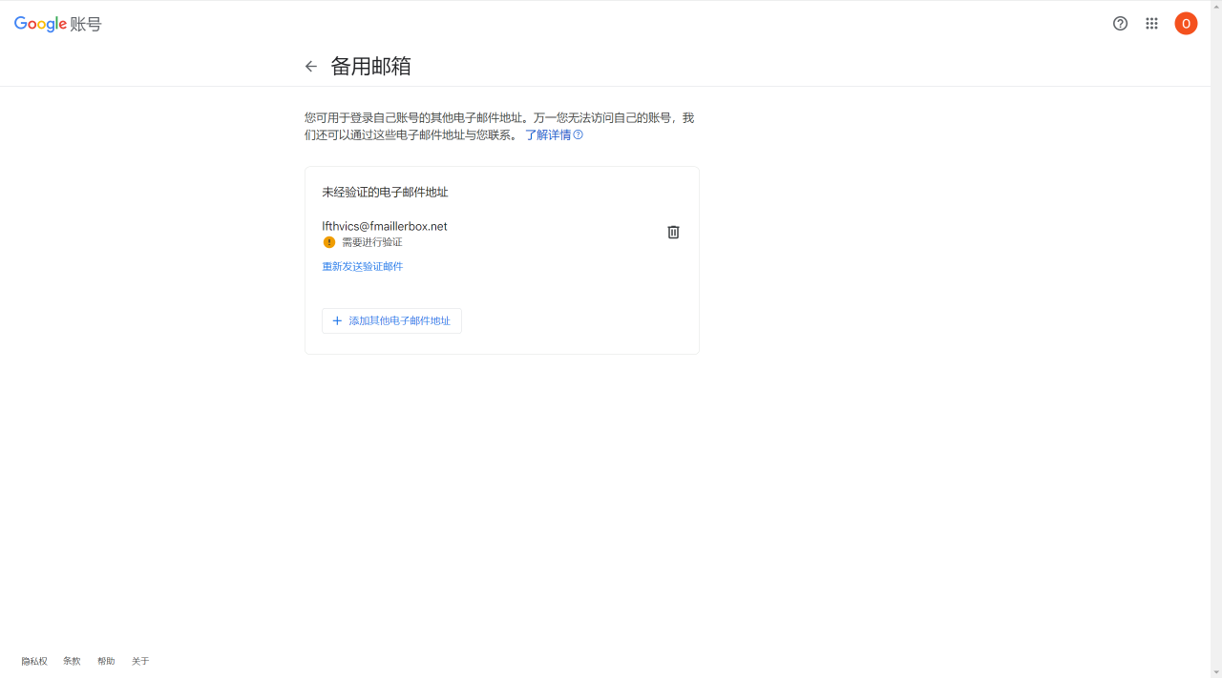
Task: Click the orange verification warning icon
Action: [329, 242]
